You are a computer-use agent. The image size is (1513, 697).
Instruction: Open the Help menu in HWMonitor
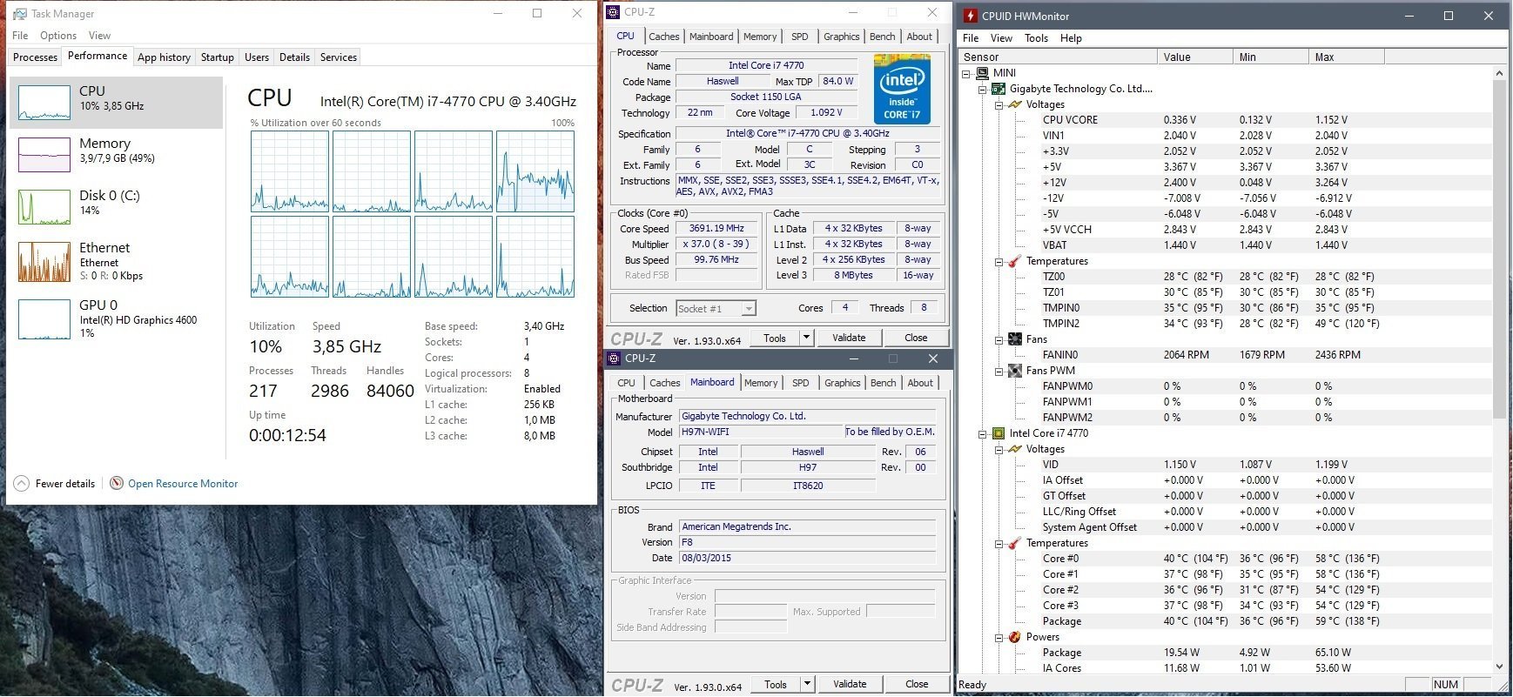coord(1071,38)
